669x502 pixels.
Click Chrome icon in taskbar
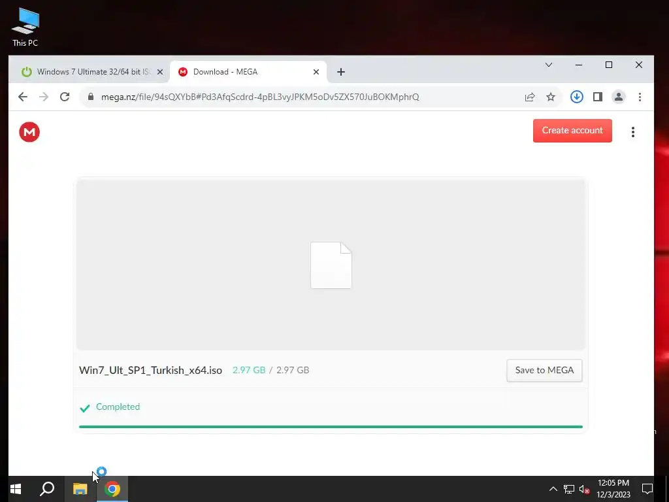click(x=112, y=489)
